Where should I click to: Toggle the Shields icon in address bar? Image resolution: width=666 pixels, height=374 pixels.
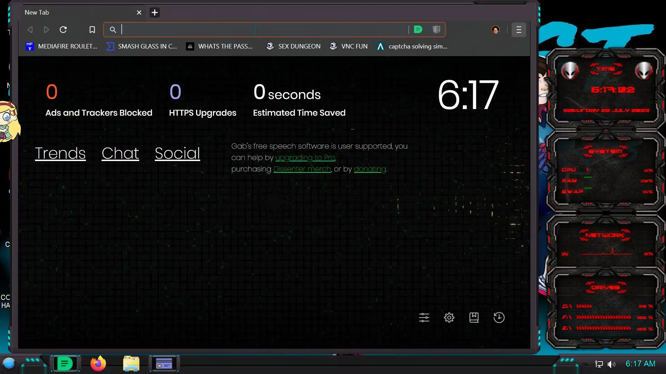pos(436,30)
